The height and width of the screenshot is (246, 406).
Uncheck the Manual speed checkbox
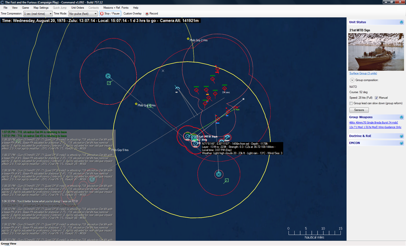pos(376,98)
